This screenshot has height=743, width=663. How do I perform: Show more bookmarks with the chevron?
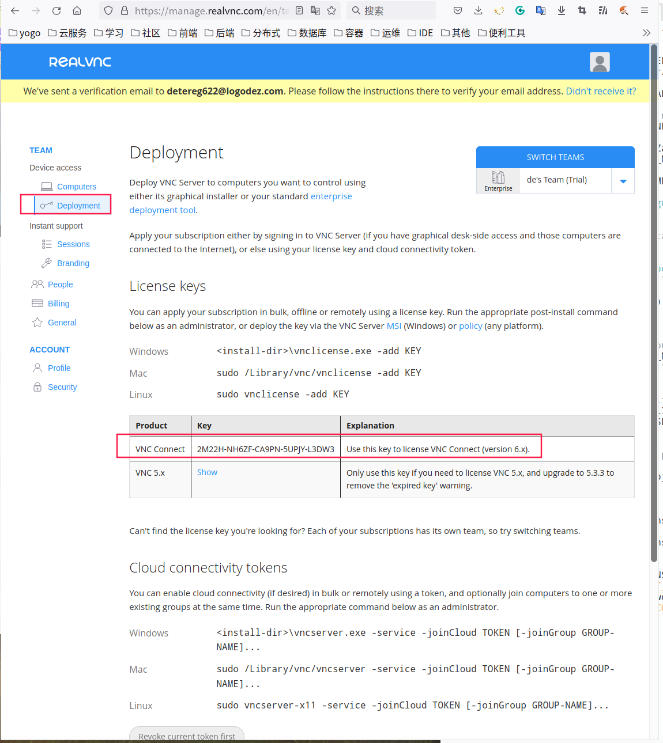tap(646, 33)
